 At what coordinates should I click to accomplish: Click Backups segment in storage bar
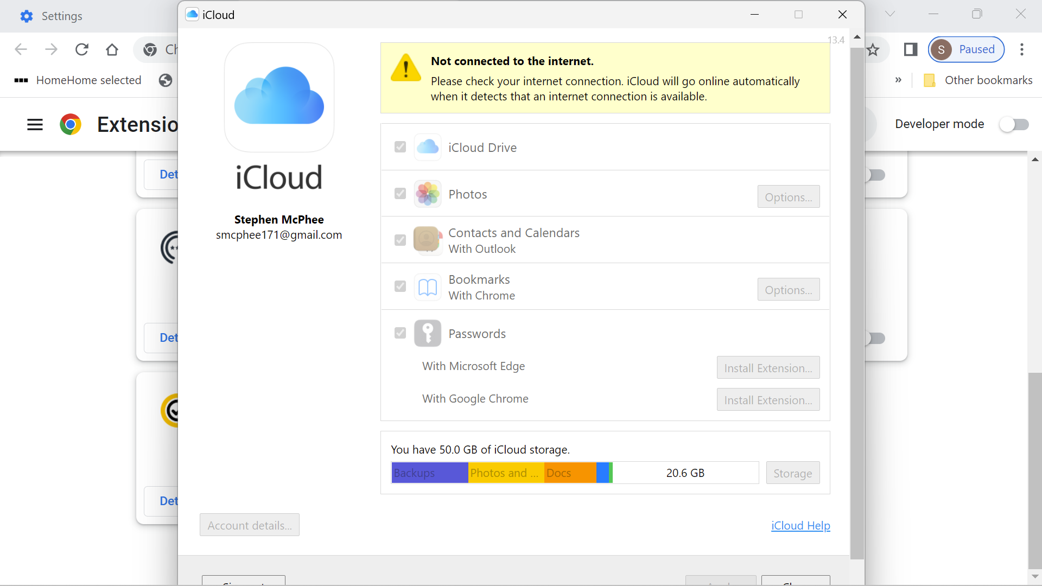[429, 473]
